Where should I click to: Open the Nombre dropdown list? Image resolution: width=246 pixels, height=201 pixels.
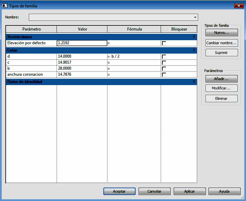coord(195,17)
